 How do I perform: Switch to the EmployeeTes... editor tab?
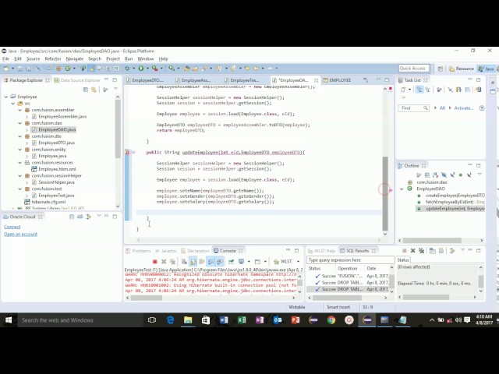click(x=244, y=80)
